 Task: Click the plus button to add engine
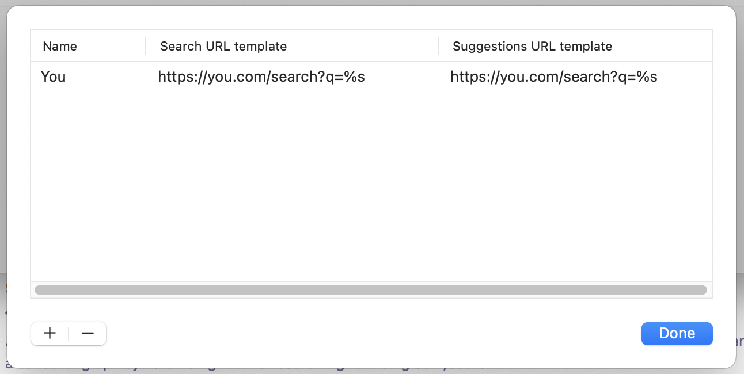click(50, 333)
